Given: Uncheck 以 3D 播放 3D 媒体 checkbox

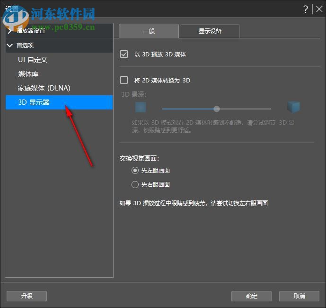Looking at the screenshot, I should click(x=124, y=54).
